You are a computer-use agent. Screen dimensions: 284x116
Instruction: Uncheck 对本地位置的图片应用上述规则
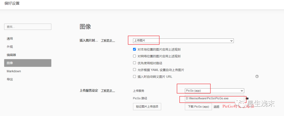tap(134, 49)
